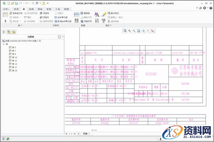Switch to the View (视图) ribbon tab
Image resolution: width=214 pixels, height=142 pixels.
(67, 9)
